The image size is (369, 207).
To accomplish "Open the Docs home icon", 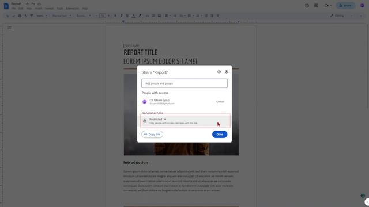I will [x=6, y=6].
